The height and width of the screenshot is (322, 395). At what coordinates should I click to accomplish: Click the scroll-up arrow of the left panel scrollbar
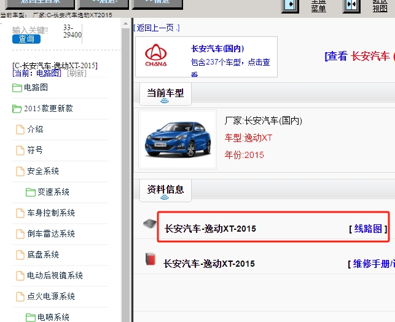[x=125, y=24]
